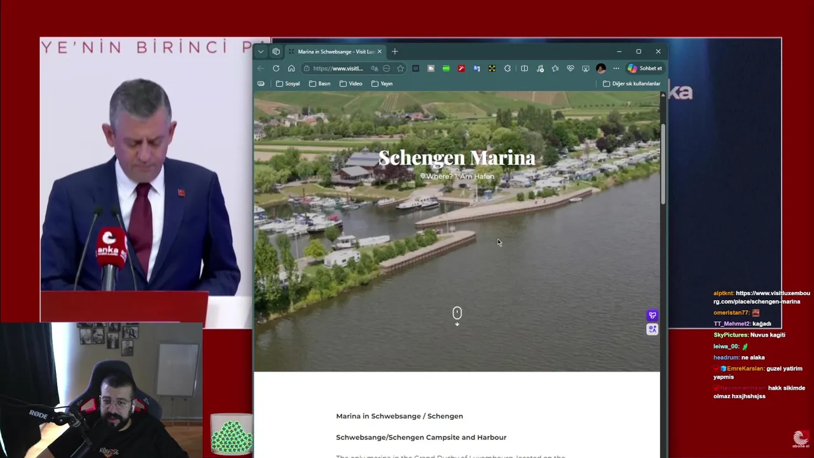The height and width of the screenshot is (458, 814).
Task: Click the translate widget icon below purple one
Action: click(x=652, y=330)
